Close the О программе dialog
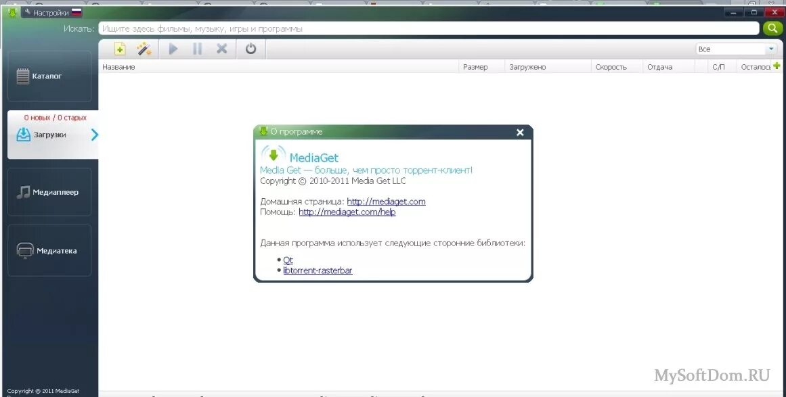The width and height of the screenshot is (786, 397). (520, 132)
